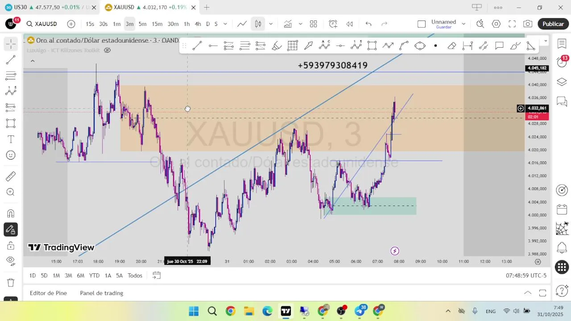Open the text annotation tool

coord(11,140)
